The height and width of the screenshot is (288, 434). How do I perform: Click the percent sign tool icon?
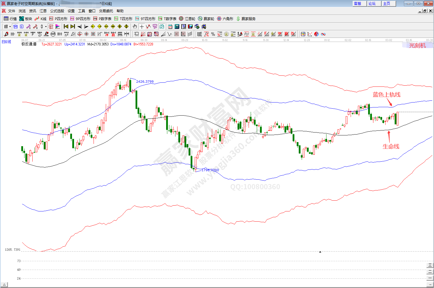213,34
